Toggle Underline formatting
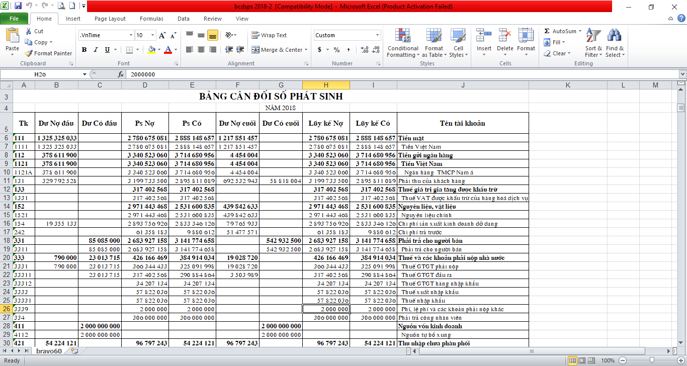 click(107, 50)
